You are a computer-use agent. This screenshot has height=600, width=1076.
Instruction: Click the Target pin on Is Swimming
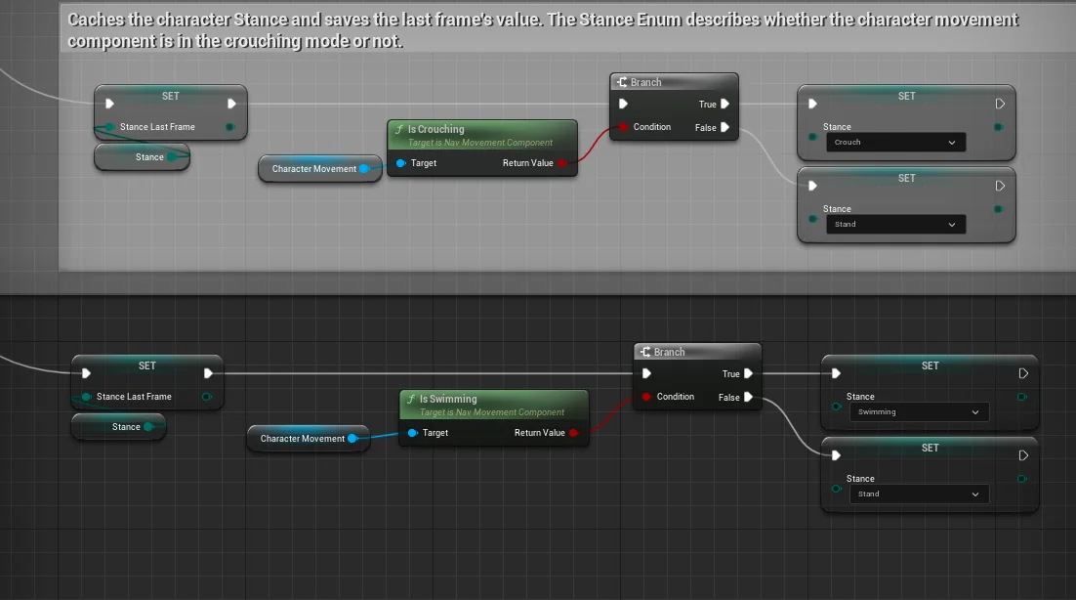[412, 433]
